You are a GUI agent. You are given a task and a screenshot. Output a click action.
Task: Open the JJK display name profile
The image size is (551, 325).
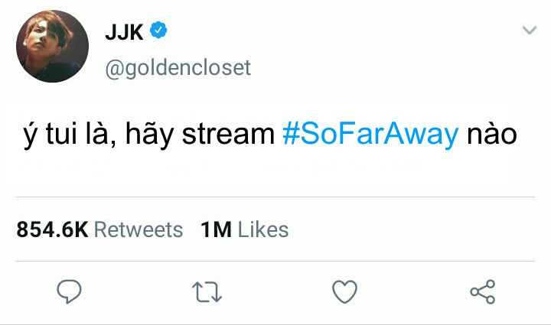pos(124,32)
